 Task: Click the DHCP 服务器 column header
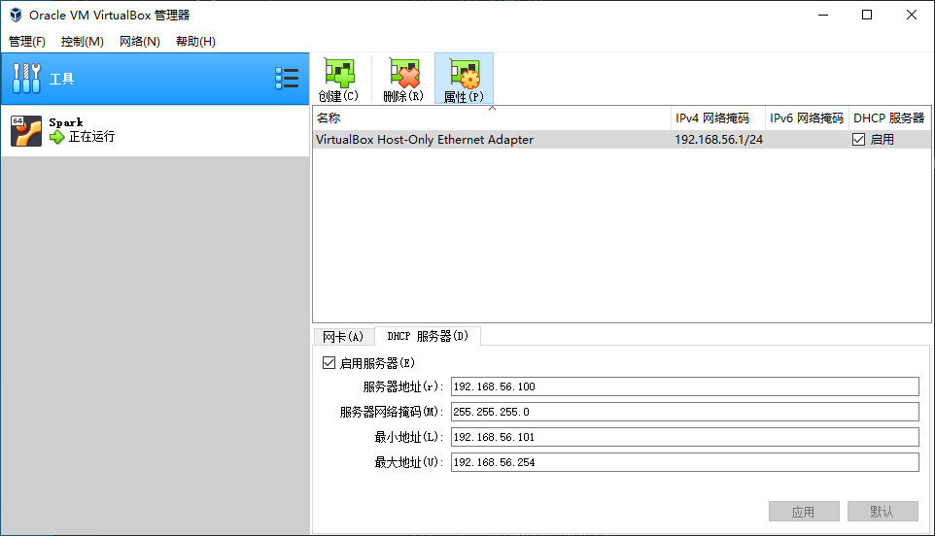click(889, 117)
